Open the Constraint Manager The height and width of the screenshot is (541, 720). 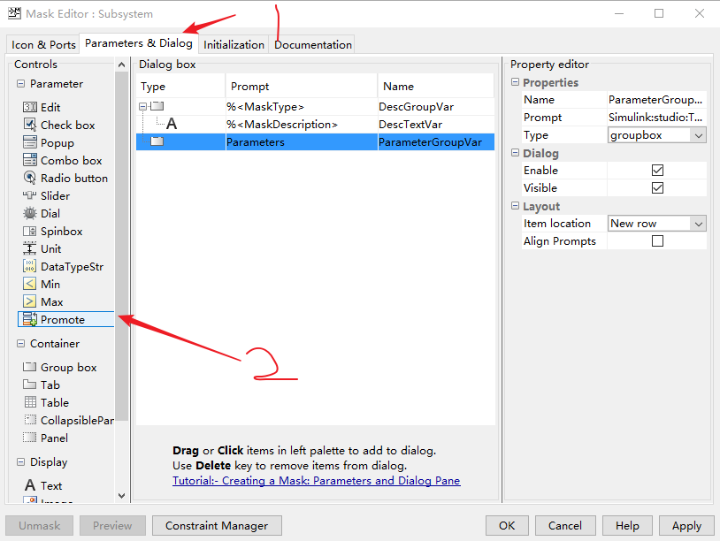(x=217, y=525)
